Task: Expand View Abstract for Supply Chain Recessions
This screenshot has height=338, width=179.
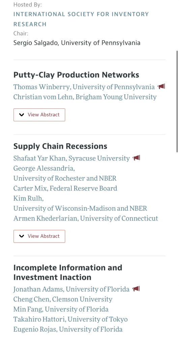Action: click(x=39, y=236)
